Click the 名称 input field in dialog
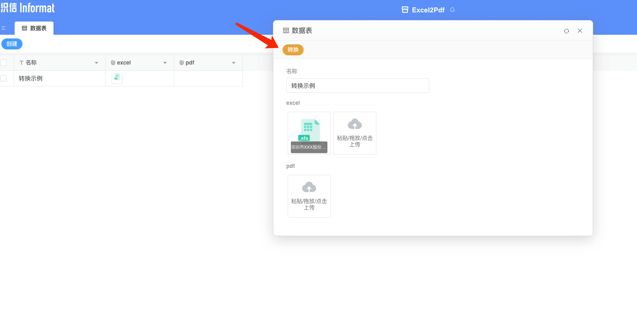Image resolution: width=637 pixels, height=328 pixels. [x=358, y=86]
